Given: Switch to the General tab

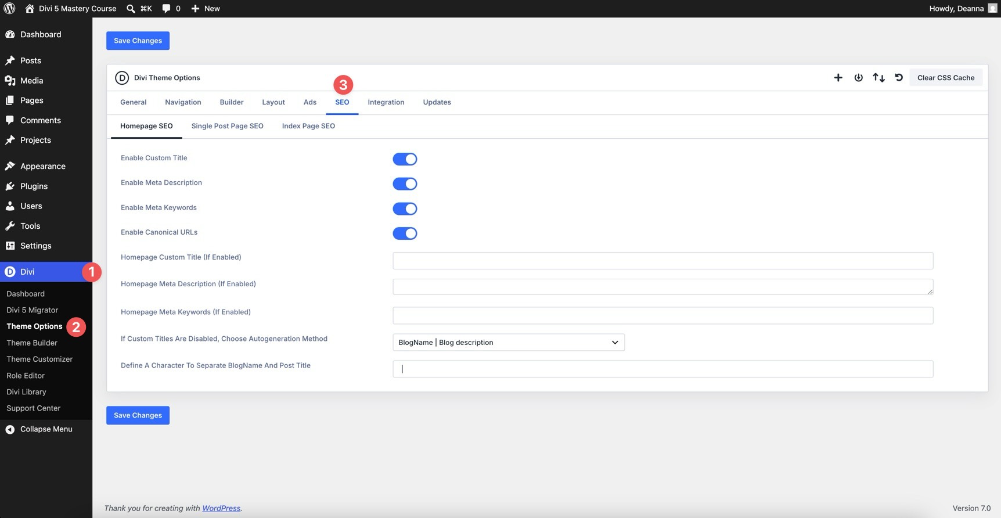Looking at the screenshot, I should 133,102.
